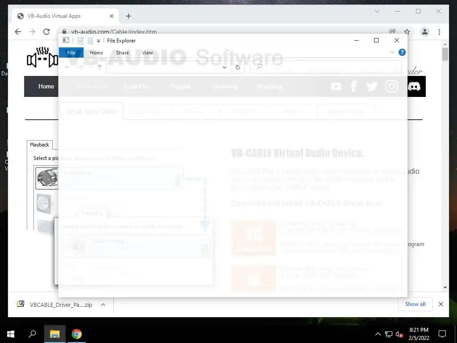Click the VB-Audio speaker logo
The width and height of the screenshot is (457, 343).
coord(42,57)
